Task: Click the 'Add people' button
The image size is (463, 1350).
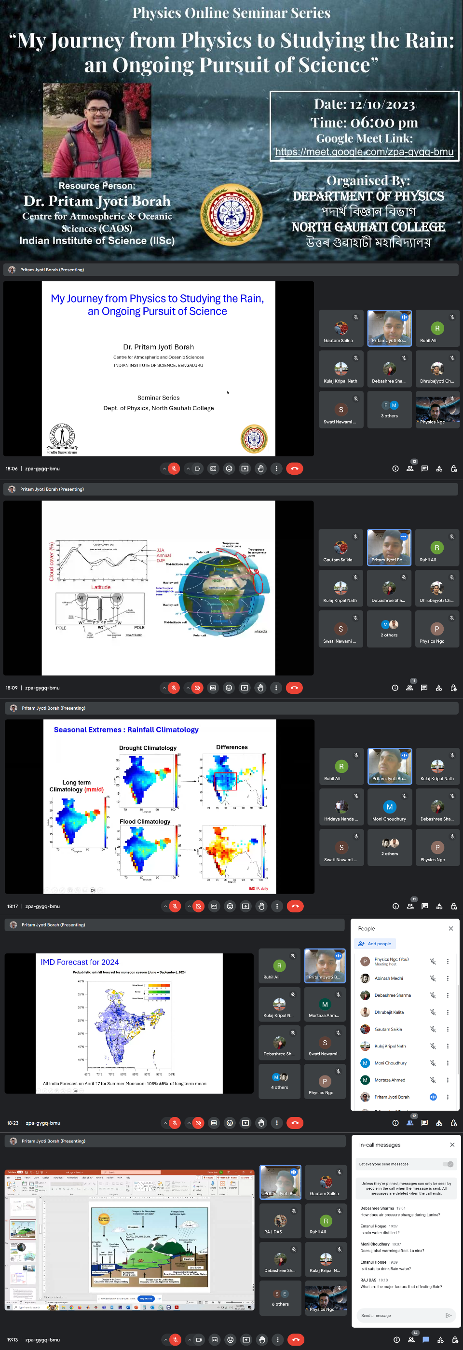Action: click(374, 944)
